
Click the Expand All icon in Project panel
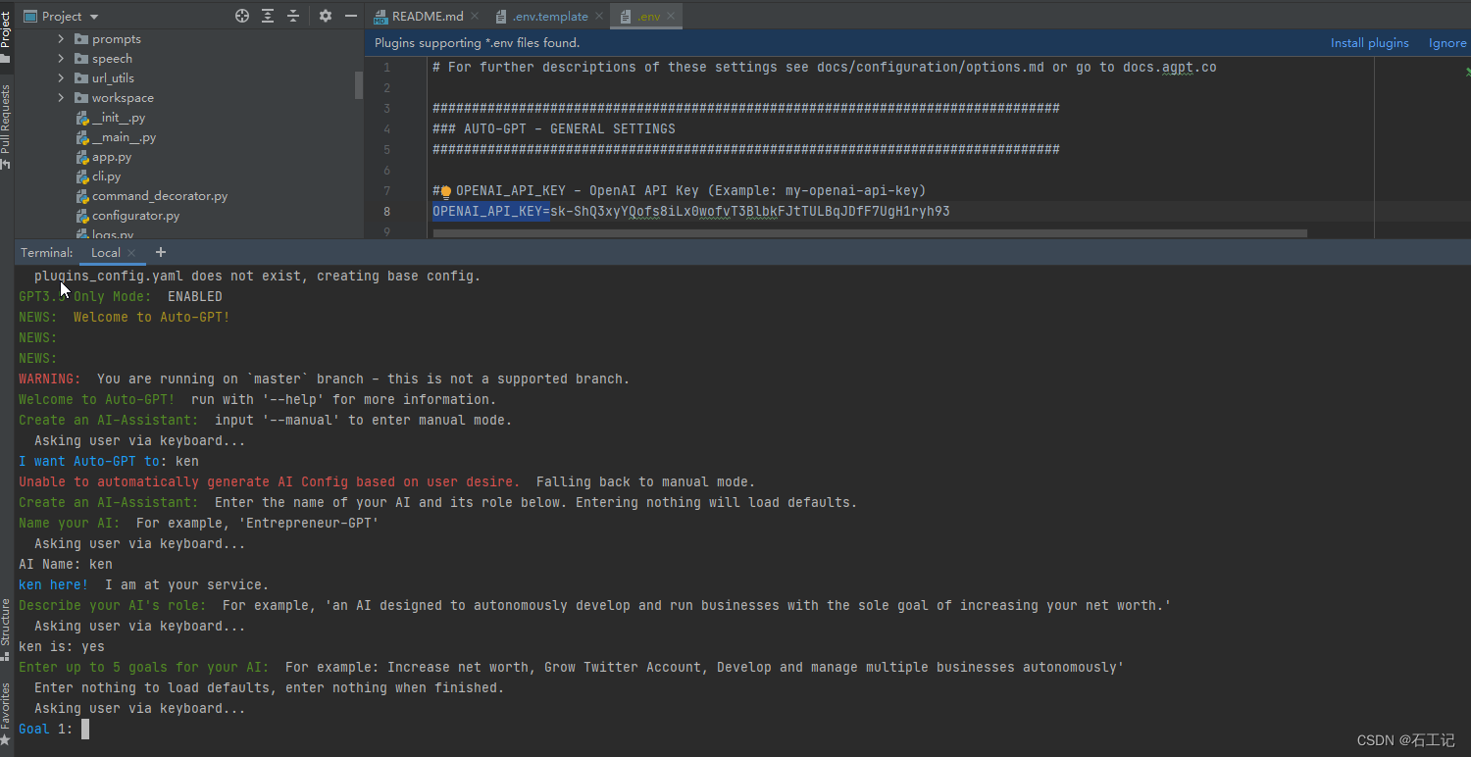pyautogui.click(x=268, y=16)
